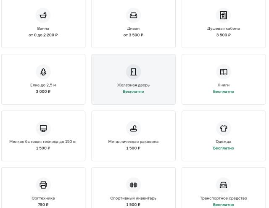This screenshot has width=269, height=208.
Task: Click "Бесплатно" under Железная дверь
Action: 133,91
